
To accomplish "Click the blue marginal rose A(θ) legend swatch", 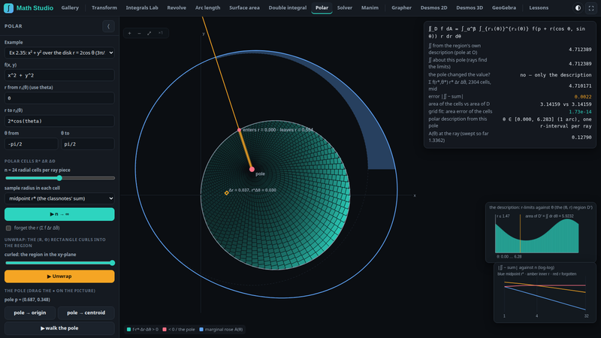I will 201,330.
